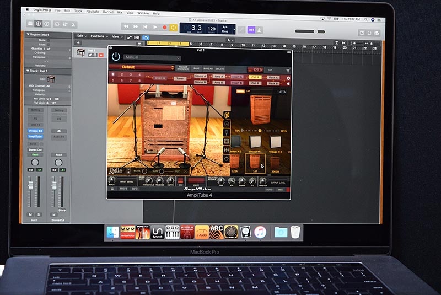441x295 pixels.
Task: Open the Logic Pro X menu
Action: click(42, 10)
